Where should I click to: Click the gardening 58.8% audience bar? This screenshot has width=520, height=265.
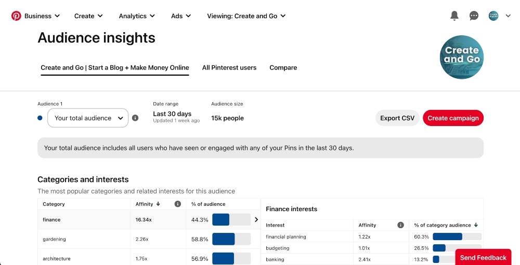[x=231, y=239]
